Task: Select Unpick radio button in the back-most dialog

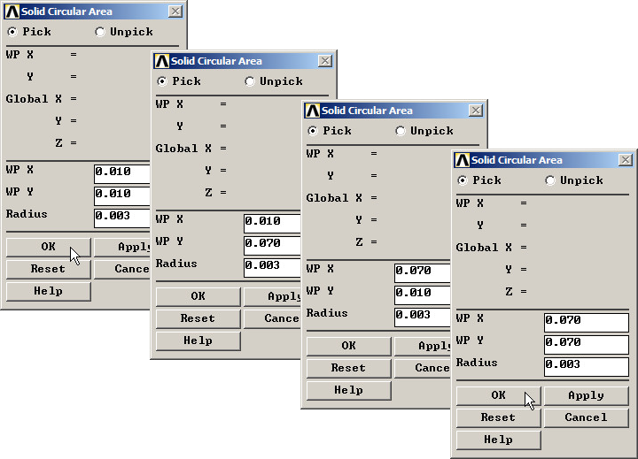Action: tap(100, 32)
